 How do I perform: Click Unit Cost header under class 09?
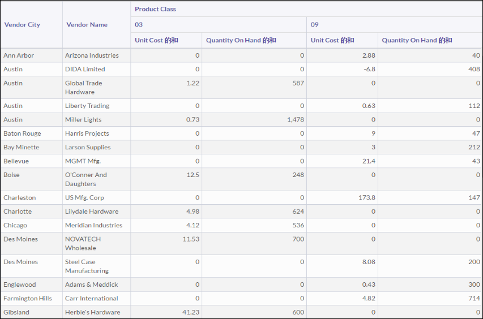pyautogui.click(x=332, y=40)
